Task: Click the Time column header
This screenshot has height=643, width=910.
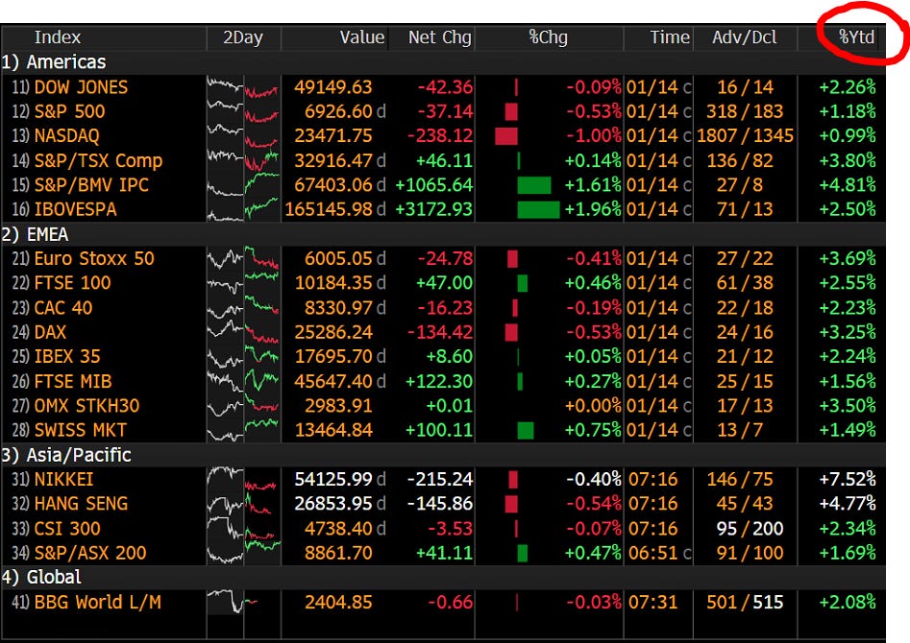Action: (670, 37)
